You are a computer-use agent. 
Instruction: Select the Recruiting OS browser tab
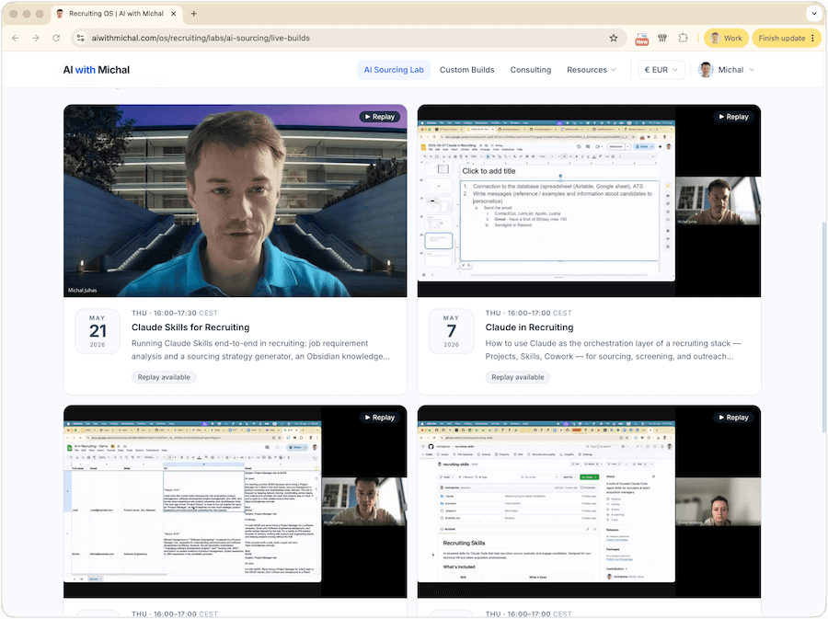pos(116,14)
